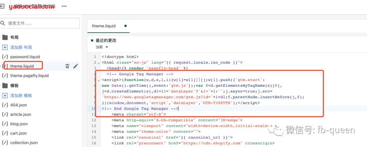Click the exit editor back icon
This screenshot has width=367, height=147.
point(2,6)
